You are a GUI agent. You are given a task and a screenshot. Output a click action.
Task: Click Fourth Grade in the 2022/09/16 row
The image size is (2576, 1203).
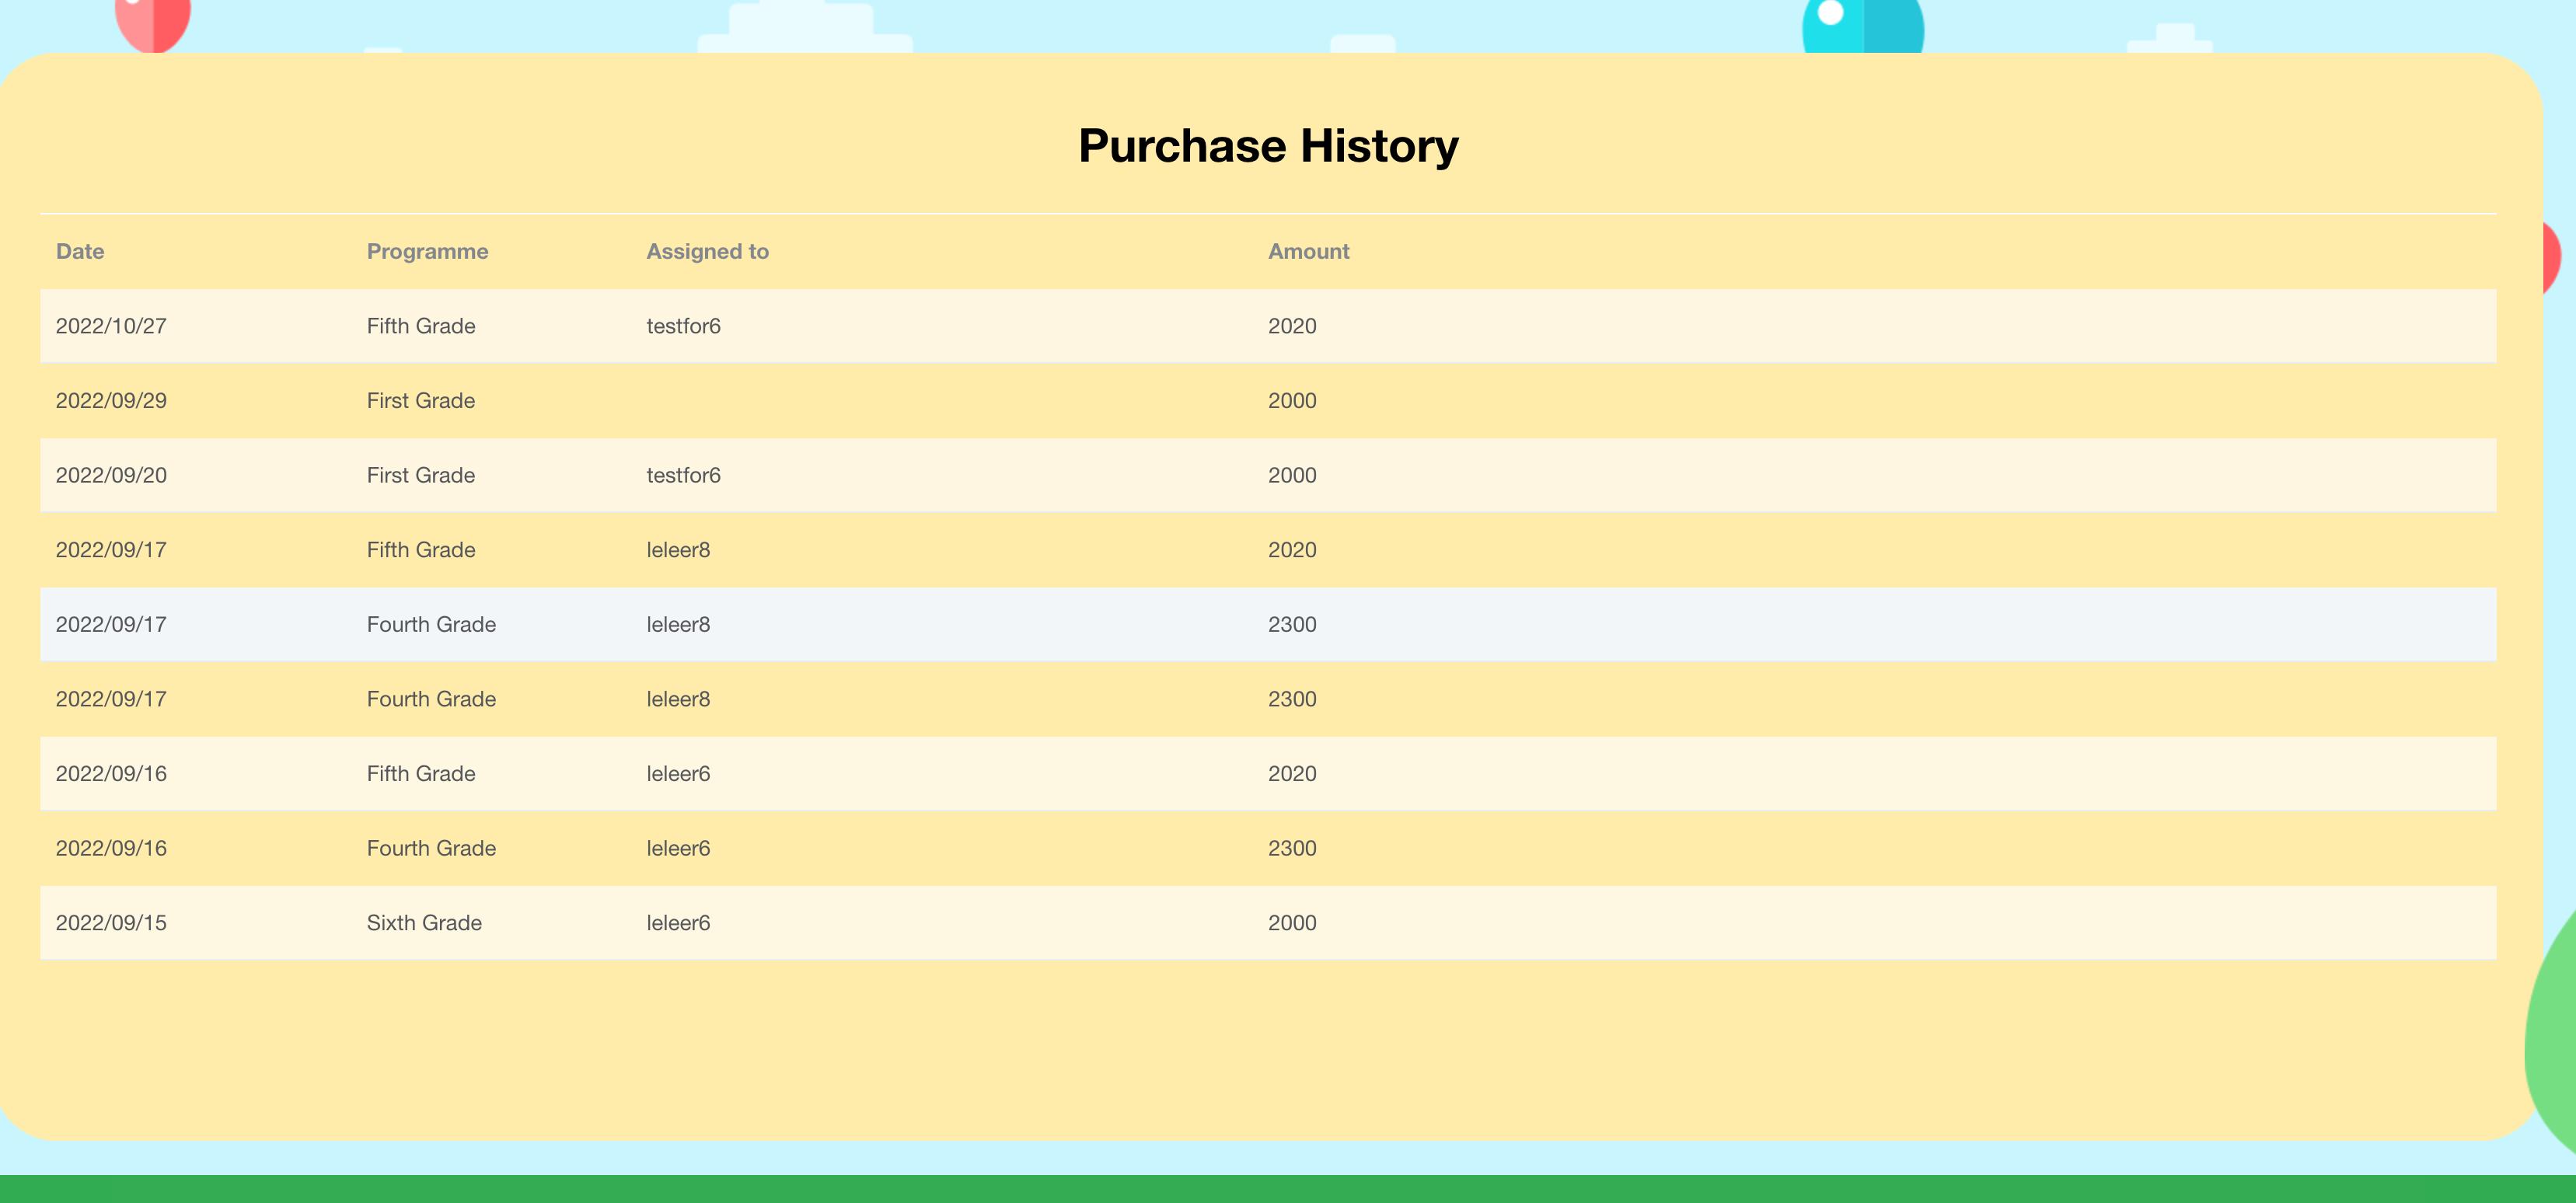pos(431,848)
